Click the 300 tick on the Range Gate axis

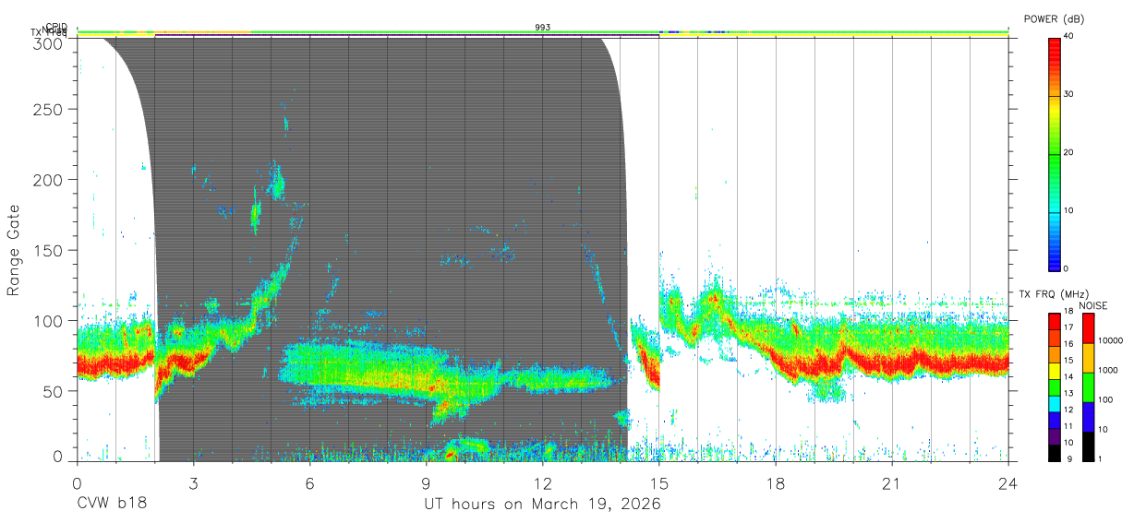click(50, 42)
